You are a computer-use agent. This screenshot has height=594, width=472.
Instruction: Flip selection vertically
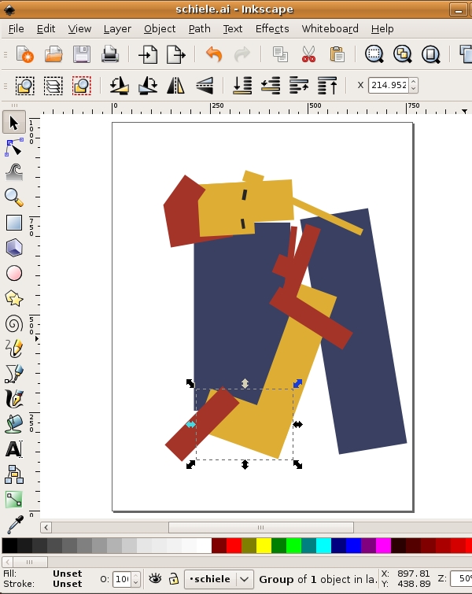tap(205, 85)
